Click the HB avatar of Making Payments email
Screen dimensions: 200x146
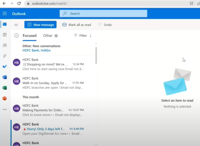coord(17,108)
